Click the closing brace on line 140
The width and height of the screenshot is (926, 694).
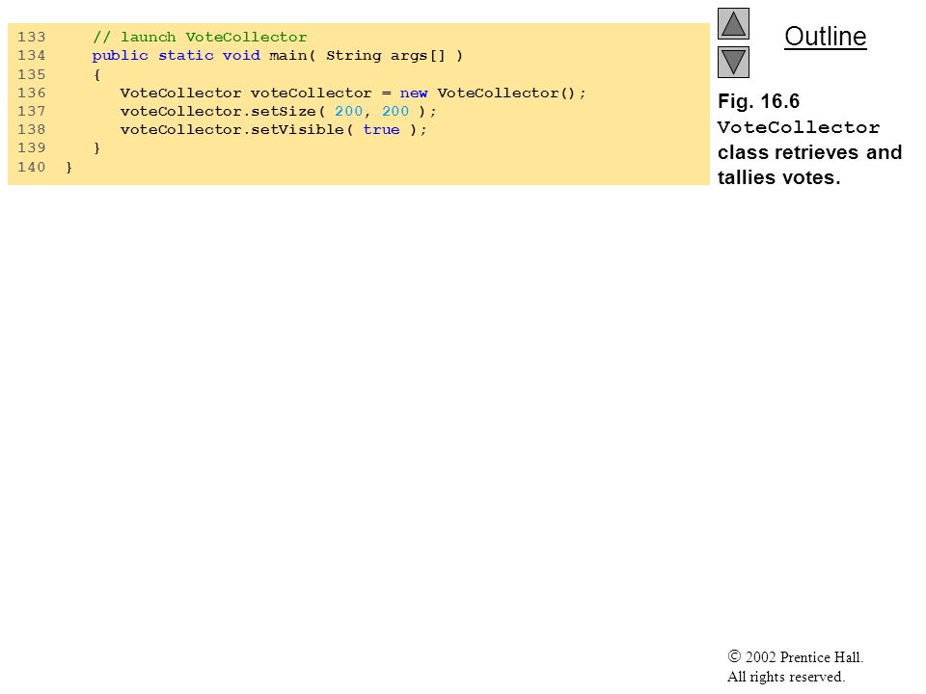[69, 167]
